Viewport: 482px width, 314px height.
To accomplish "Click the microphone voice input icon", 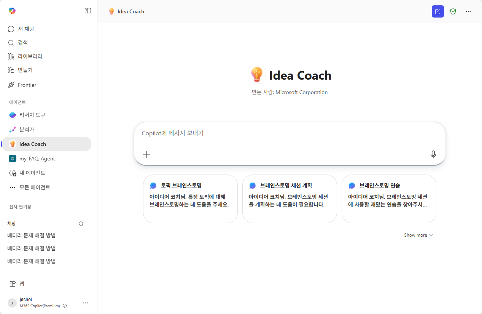I will (433, 154).
